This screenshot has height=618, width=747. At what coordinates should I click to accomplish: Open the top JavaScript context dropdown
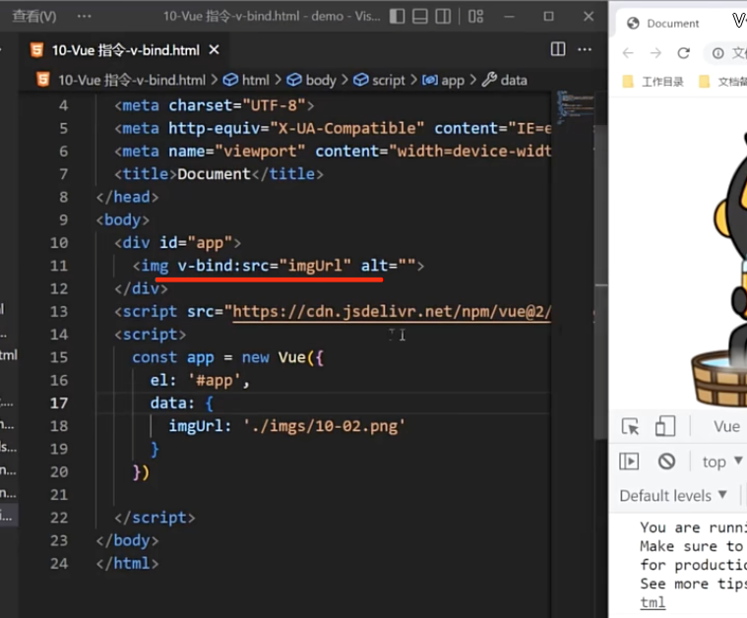[721, 462]
